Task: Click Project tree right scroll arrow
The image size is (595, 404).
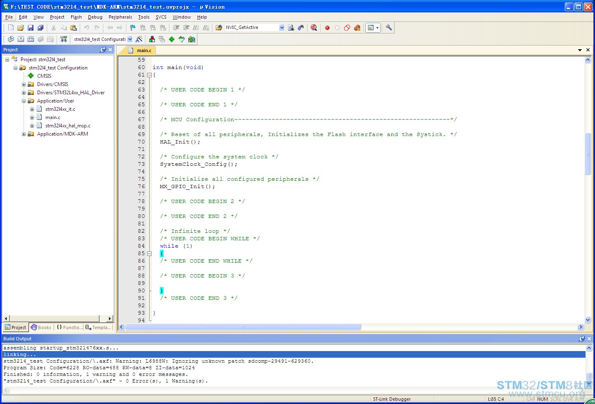Action: point(109,319)
